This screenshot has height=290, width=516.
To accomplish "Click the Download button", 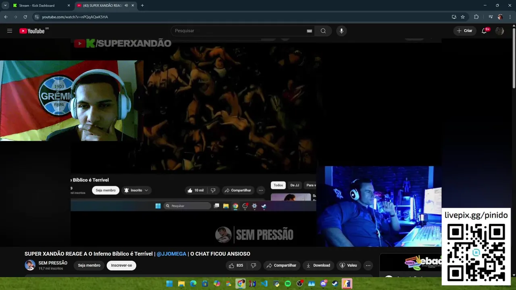I will 318,265.
